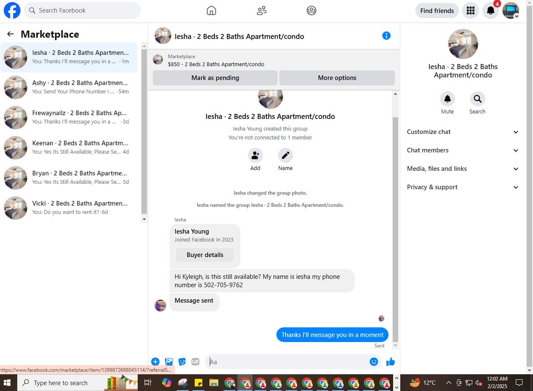The height and width of the screenshot is (391, 533).
Task: Click sent bubble 'Thanks I'll message you in a moment'
Action: (332, 335)
